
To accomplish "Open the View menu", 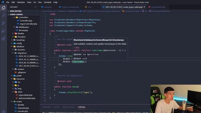I will 29,2.
